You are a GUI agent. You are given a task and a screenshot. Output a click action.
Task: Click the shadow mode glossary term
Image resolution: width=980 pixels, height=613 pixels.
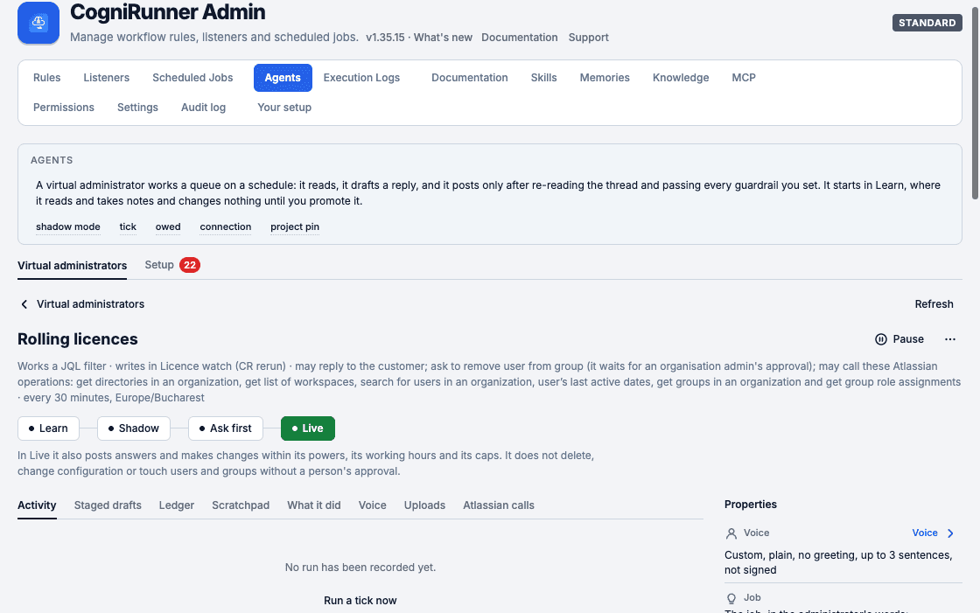tap(68, 226)
